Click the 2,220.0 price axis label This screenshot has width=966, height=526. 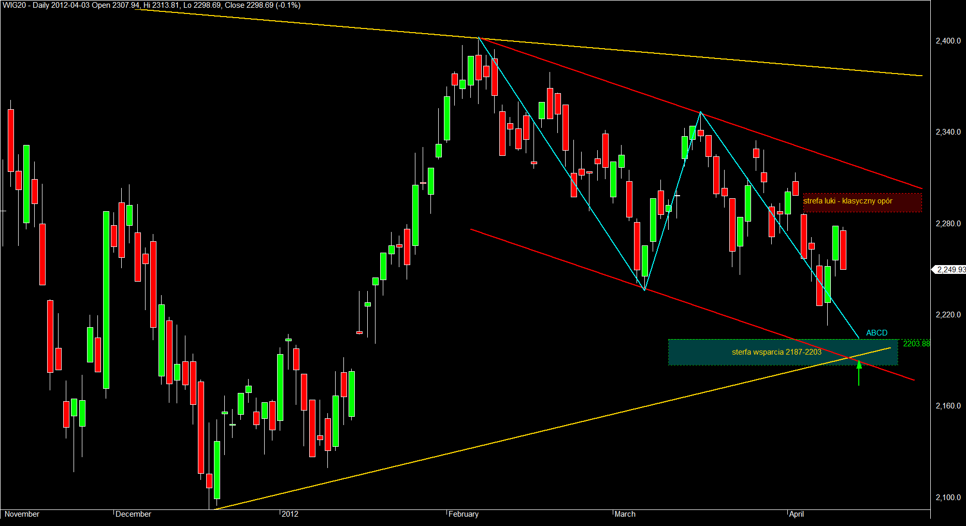point(948,315)
